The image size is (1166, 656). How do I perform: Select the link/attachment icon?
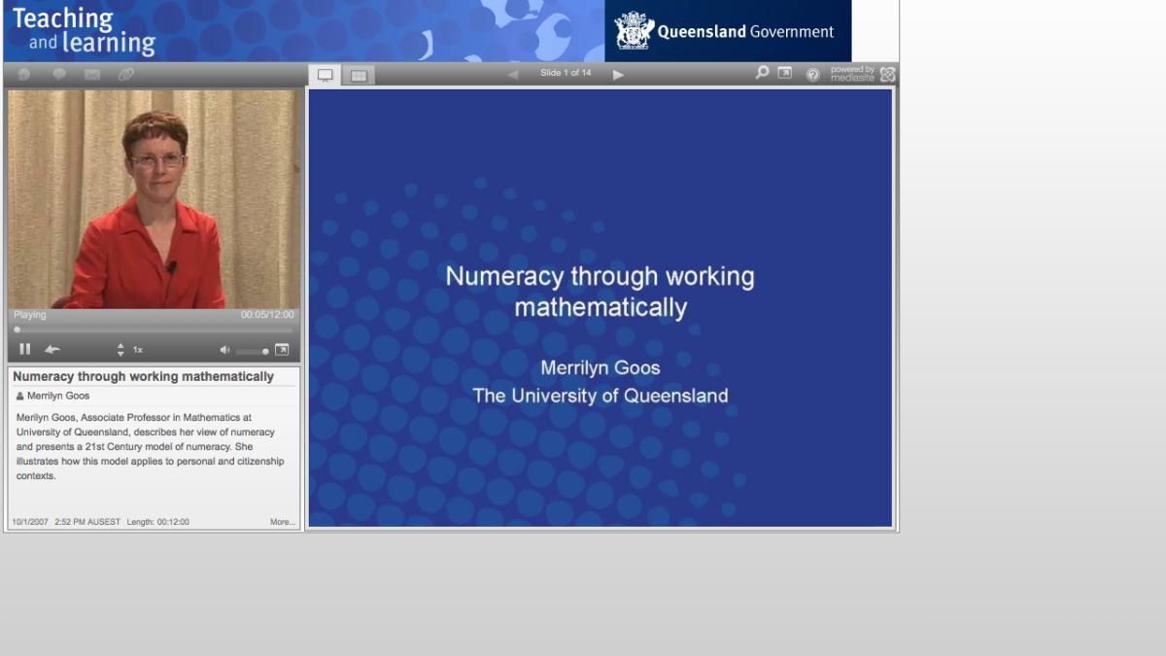(x=124, y=74)
